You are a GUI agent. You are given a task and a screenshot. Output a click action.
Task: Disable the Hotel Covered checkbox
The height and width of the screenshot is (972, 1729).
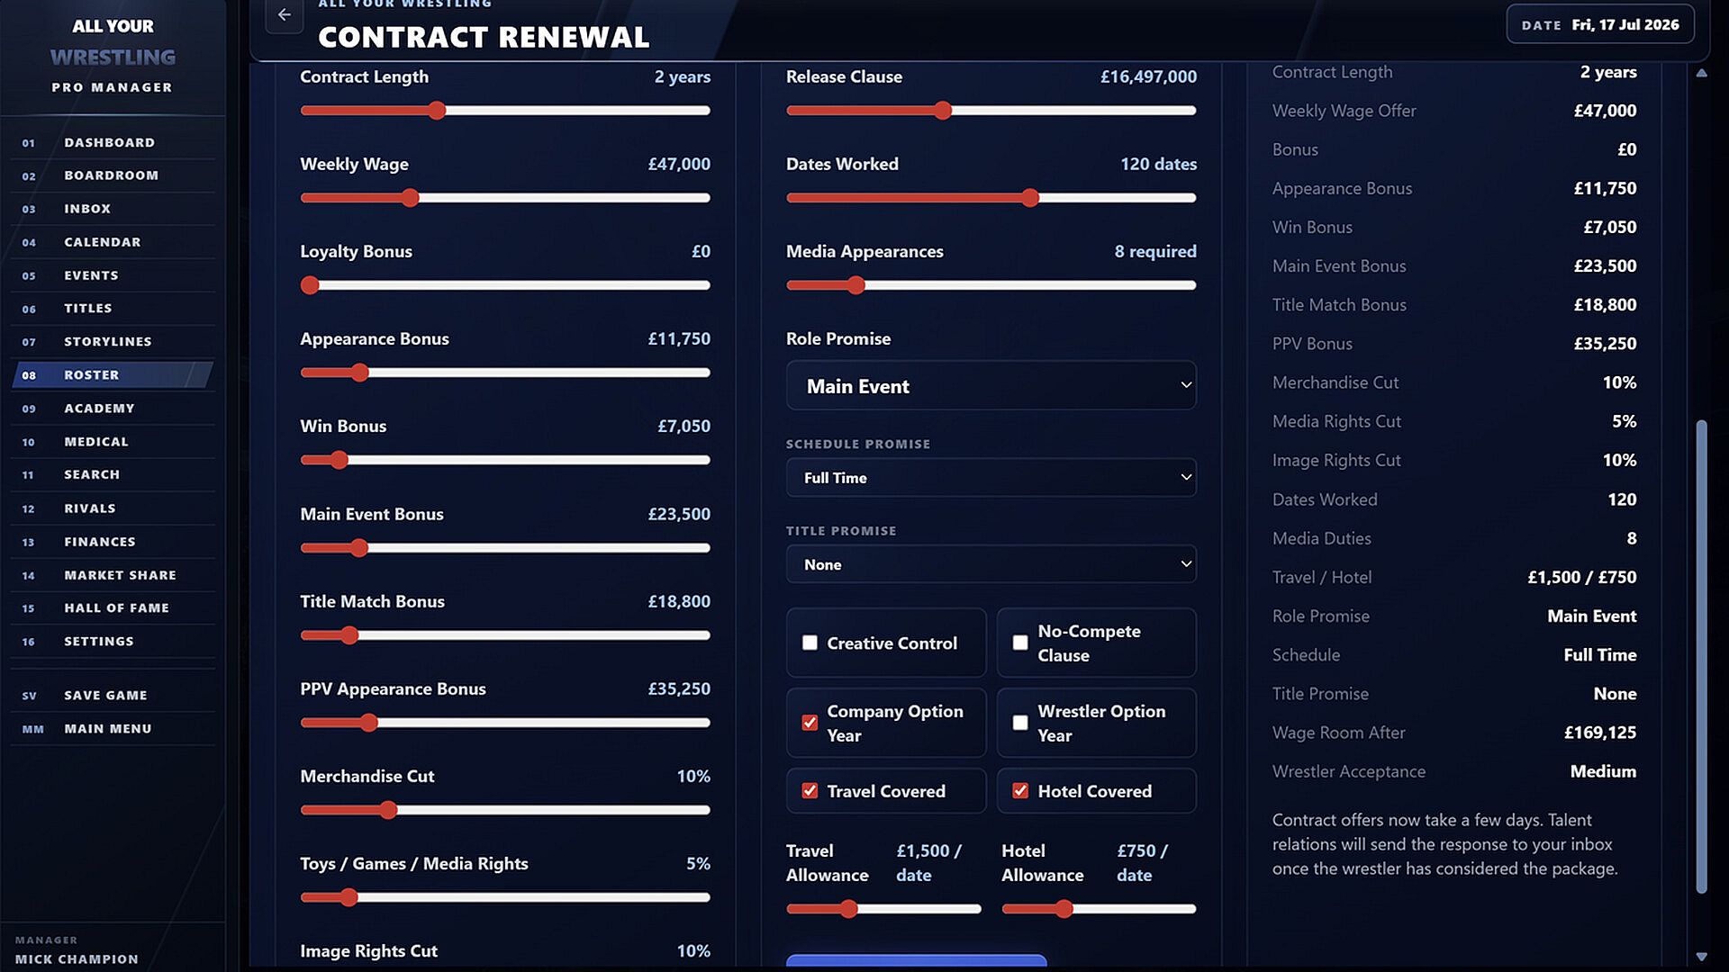[x=1020, y=791]
